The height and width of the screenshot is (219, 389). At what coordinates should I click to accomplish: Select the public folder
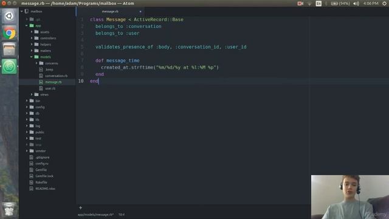(40, 132)
